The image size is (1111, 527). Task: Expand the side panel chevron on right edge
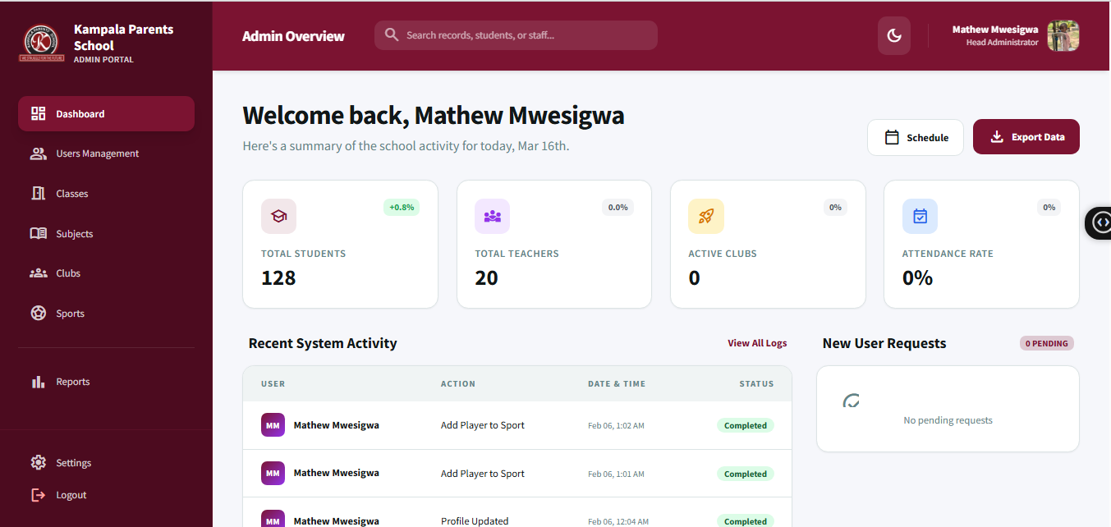[1101, 222]
